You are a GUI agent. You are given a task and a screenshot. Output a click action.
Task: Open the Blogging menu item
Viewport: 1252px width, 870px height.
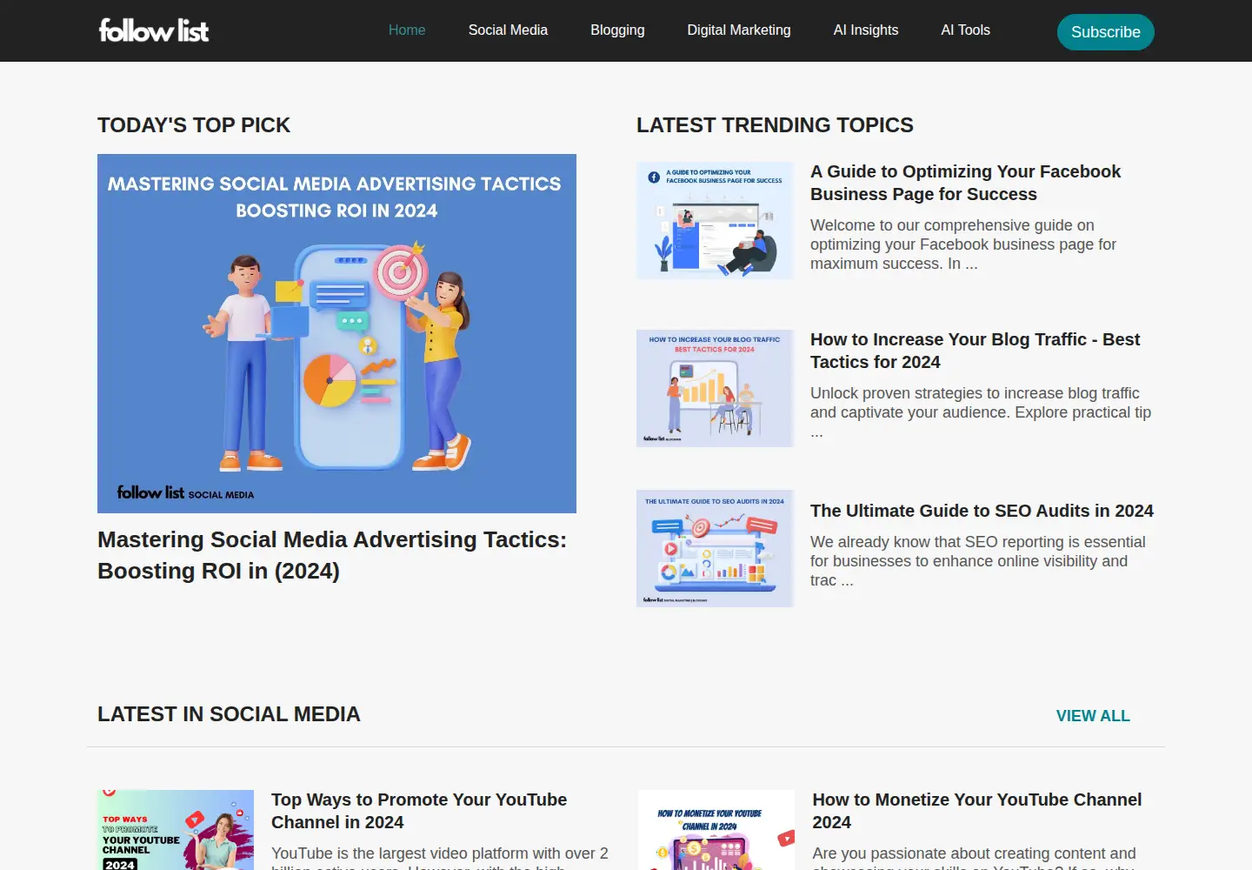[x=617, y=30]
